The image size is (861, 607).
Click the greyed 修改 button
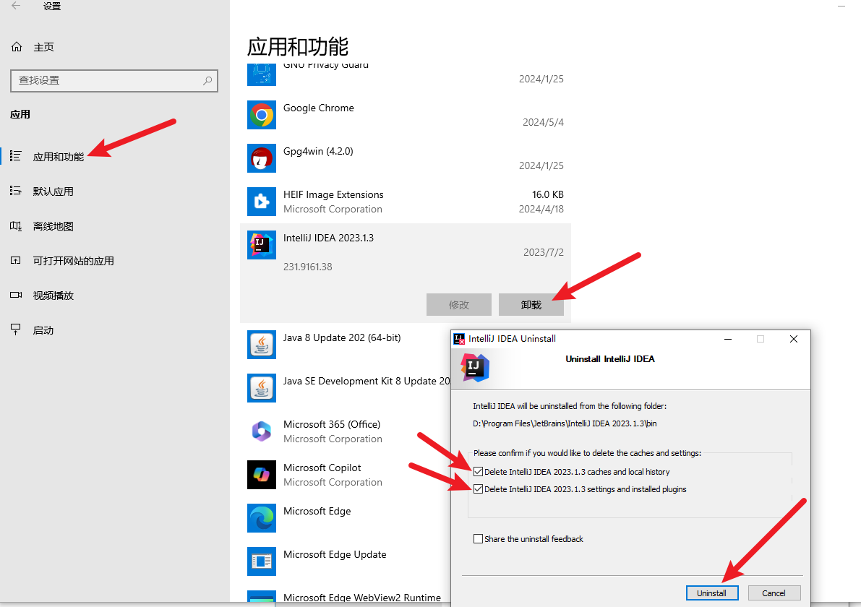459,305
